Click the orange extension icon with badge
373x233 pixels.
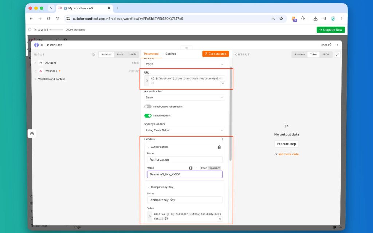(294, 19)
